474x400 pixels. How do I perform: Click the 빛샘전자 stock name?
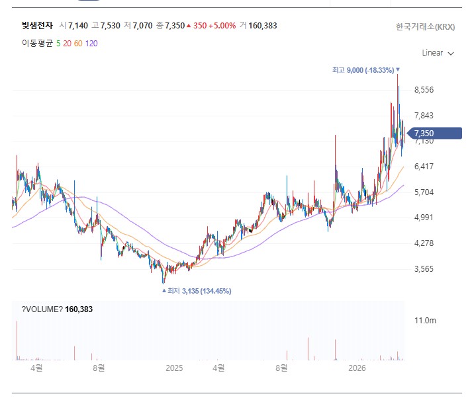(x=37, y=25)
